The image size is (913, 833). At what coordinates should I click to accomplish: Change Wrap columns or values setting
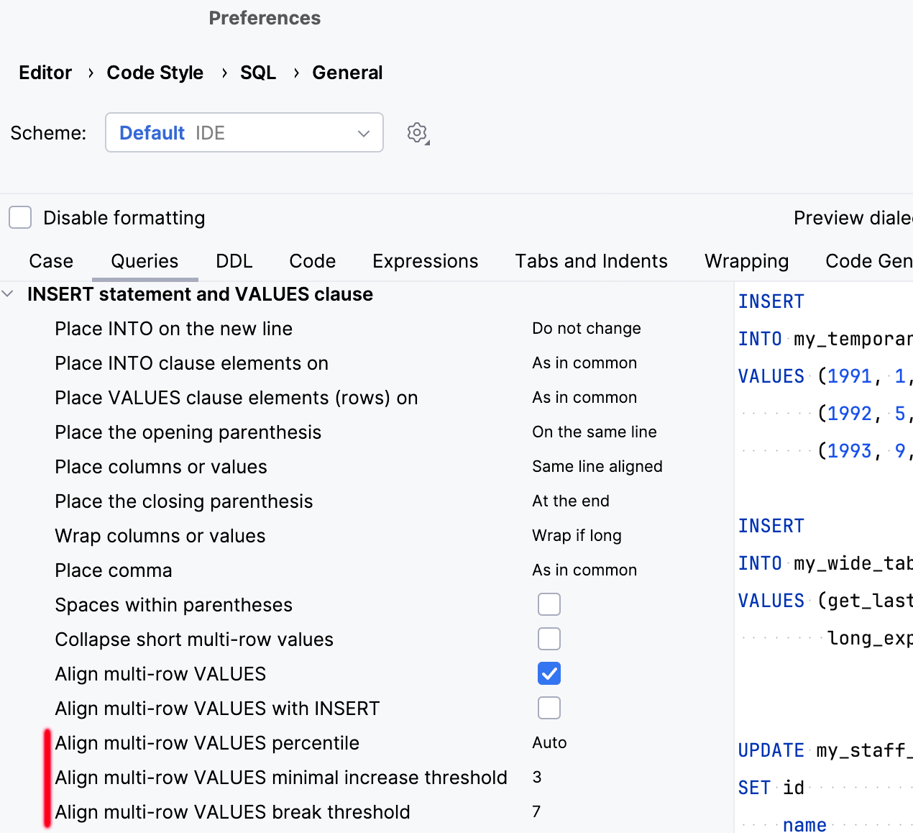click(577, 536)
